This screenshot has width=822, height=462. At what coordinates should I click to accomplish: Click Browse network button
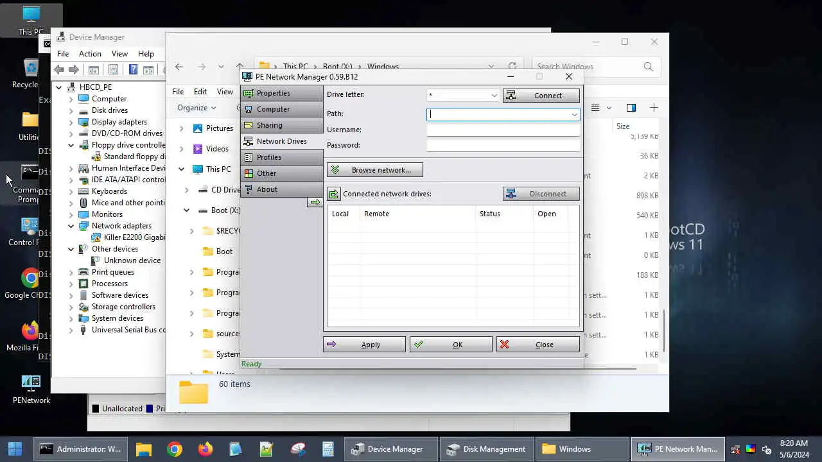click(375, 170)
